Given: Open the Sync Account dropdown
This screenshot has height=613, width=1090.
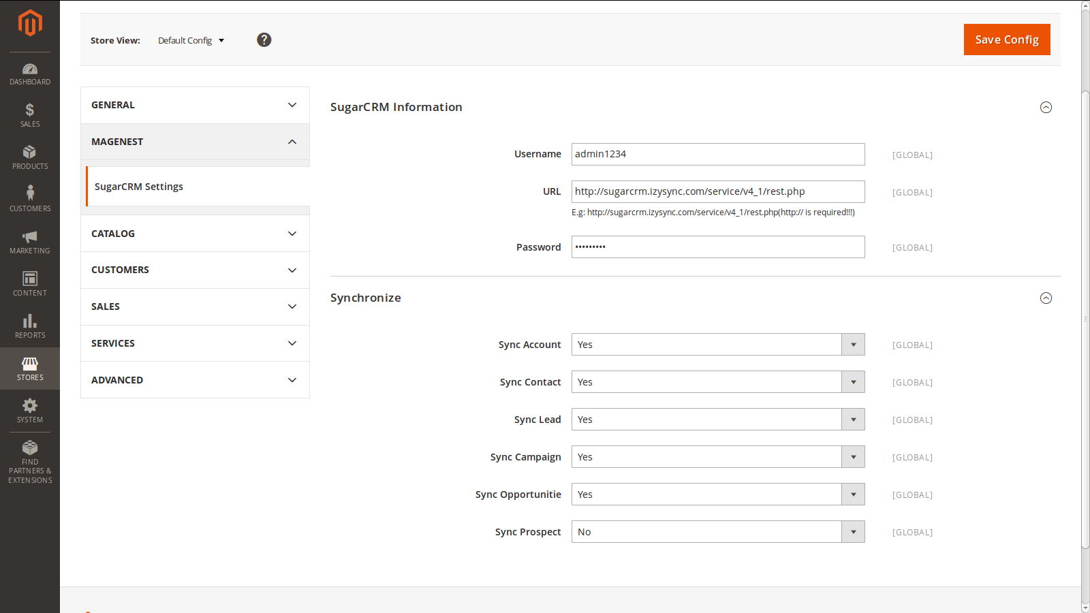Looking at the screenshot, I should (718, 345).
